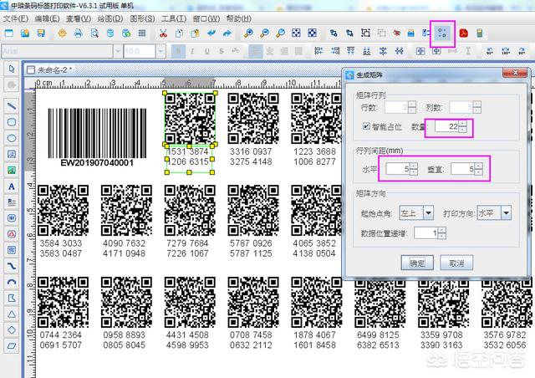
Task: Pick the diamond shape tool
Action: tap(12, 330)
